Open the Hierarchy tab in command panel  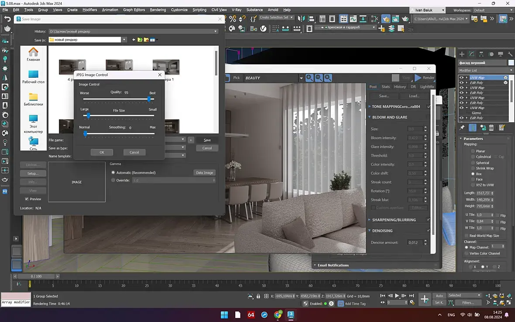[x=481, y=54]
